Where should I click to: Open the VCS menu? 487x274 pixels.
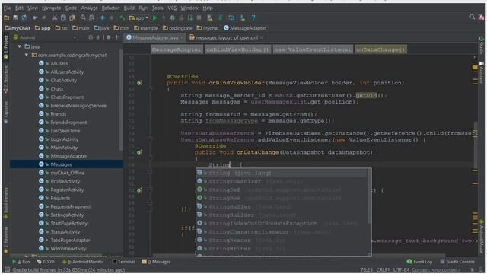coord(172,8)
